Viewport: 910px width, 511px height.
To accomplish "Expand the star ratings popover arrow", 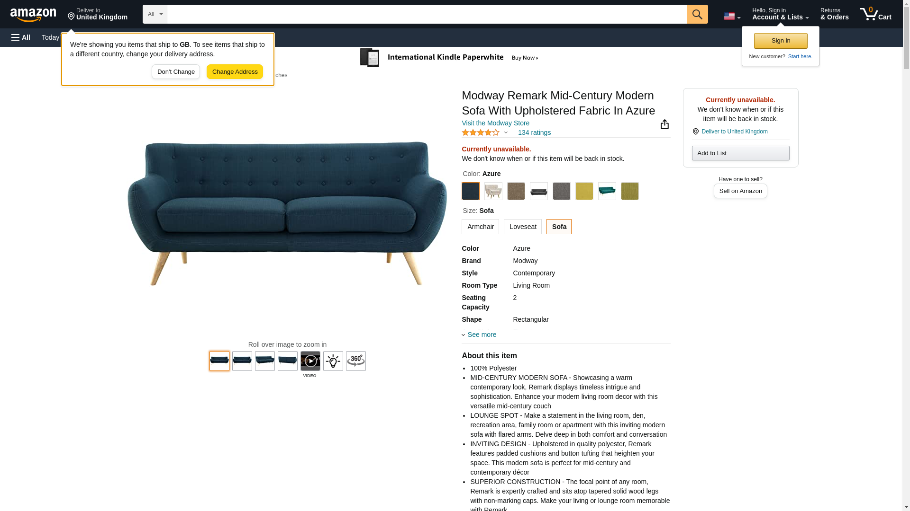I will click(x=506, y=132).
